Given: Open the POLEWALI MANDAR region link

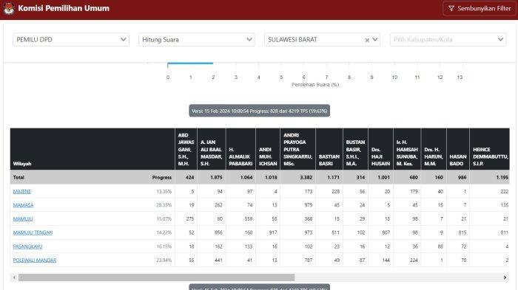Looking at the screenshot, I should pos(34,260).
